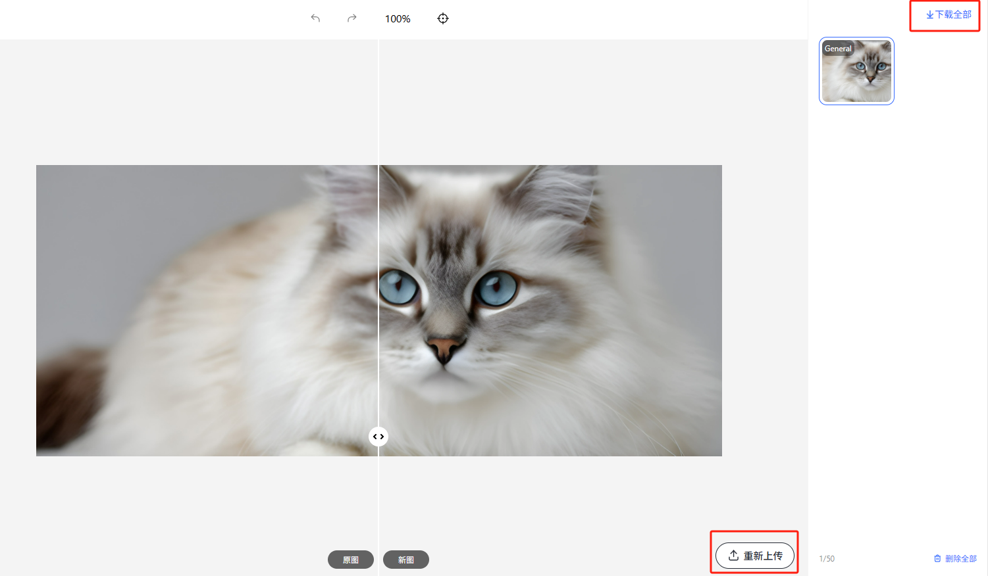Select the General cat thumbnail
This screenshot has height=576, width=988.
856,71
